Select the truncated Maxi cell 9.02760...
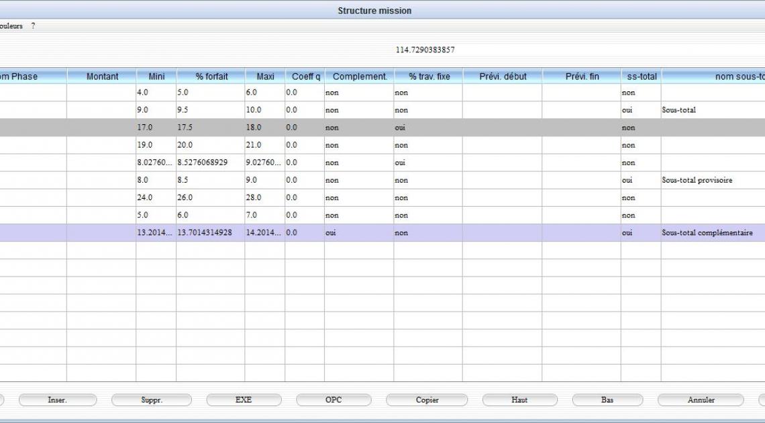The width and height of the screenshot is (765, 423). 265,162
